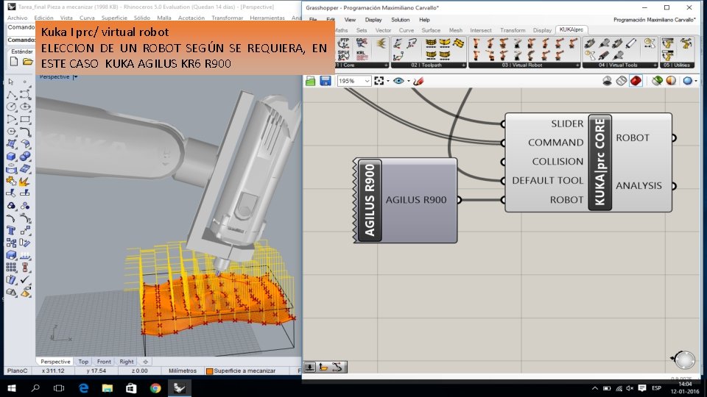
Task: Open File Explorer from the taskbar
Action: pyautogui.click(x=107, y=387)
